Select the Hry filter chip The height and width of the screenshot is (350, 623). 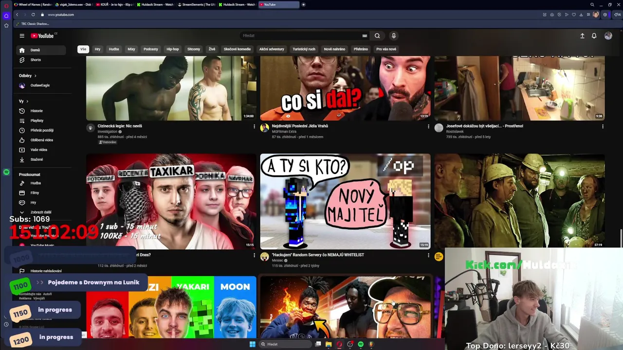pyautogui.click(x=97, y=49)
